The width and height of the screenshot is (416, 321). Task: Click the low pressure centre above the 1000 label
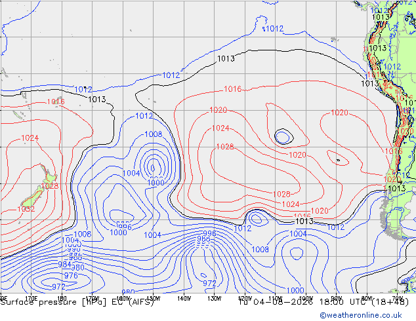click(x=153, y=168)
